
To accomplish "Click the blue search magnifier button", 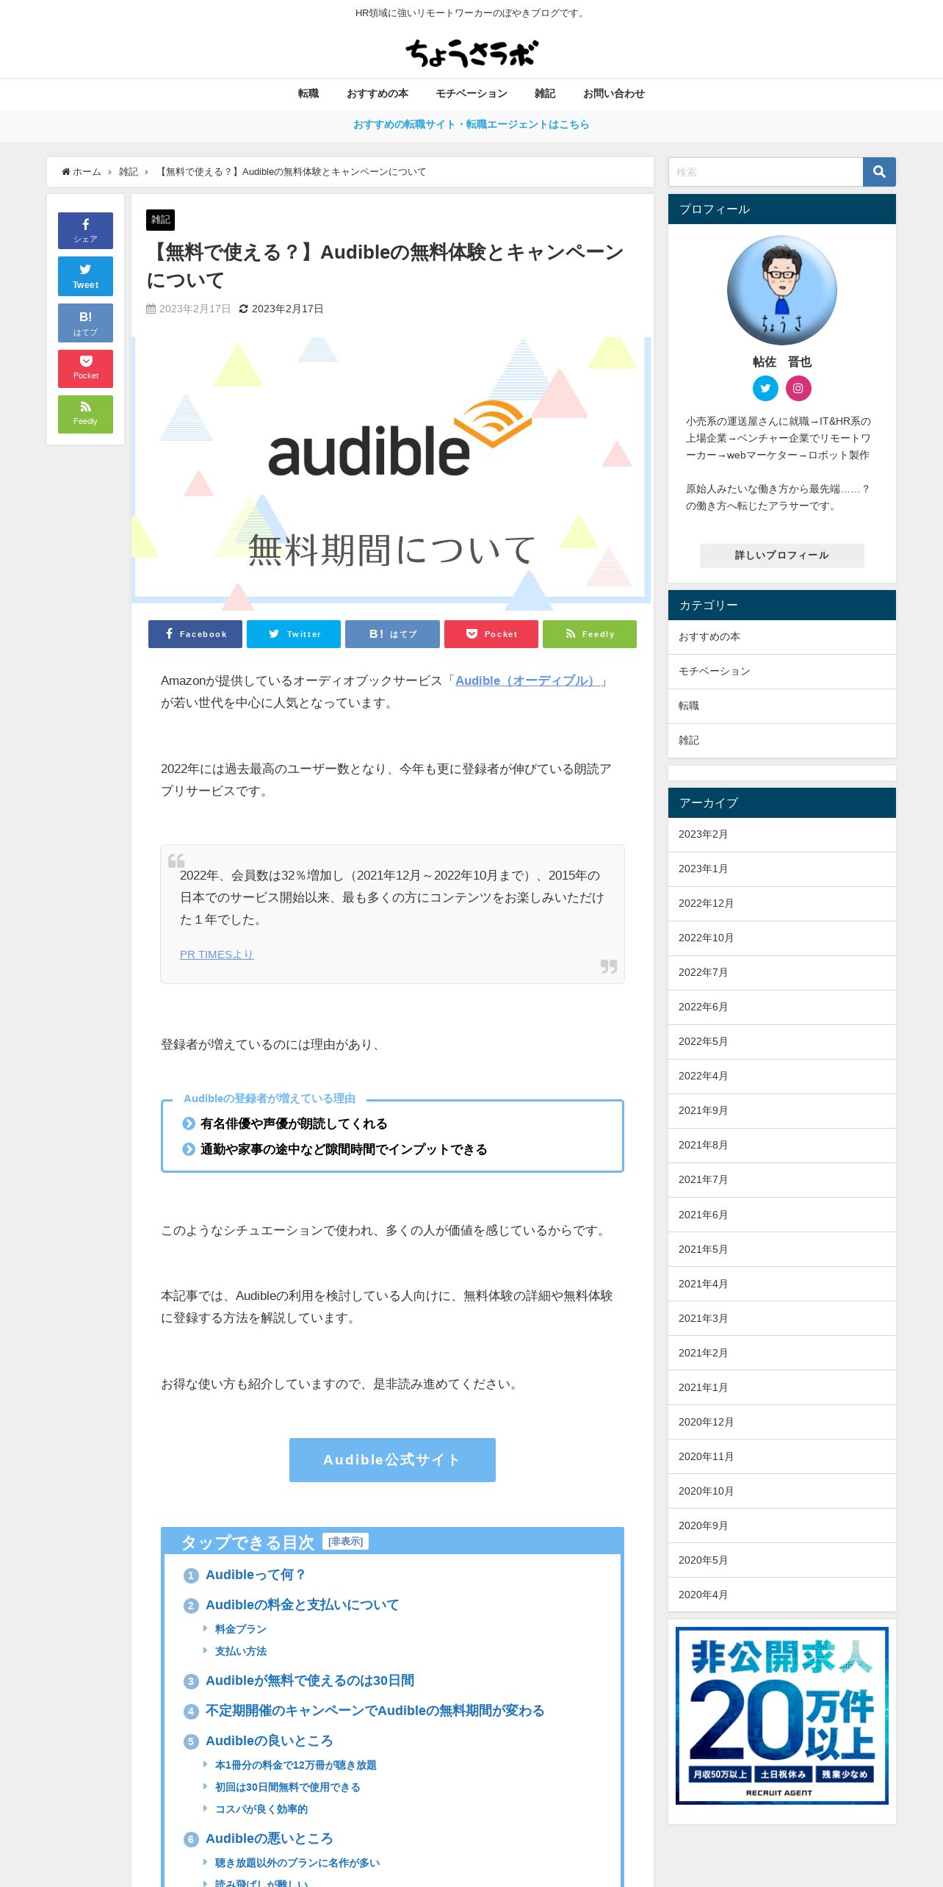I will (879, 172).
